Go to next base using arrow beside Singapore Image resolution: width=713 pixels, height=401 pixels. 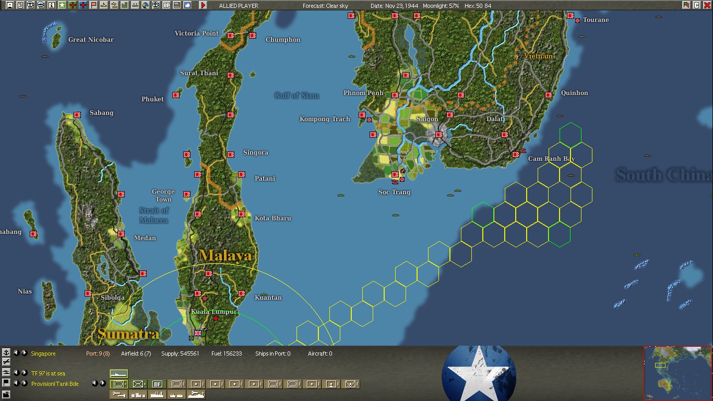24,353
